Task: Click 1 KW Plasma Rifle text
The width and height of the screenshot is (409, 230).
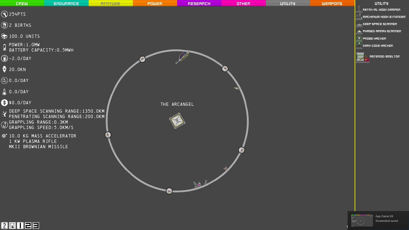Action: [x=33, y=141]
